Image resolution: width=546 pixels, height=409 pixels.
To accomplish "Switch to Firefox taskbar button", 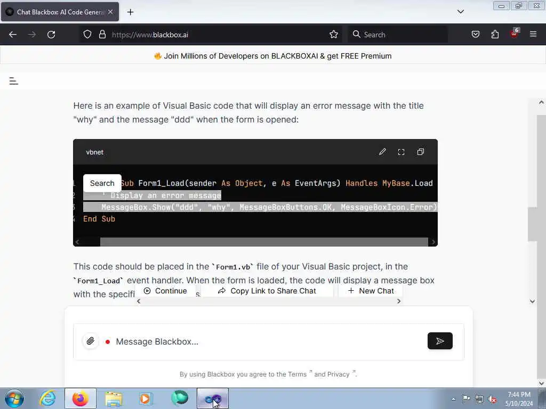I will click(81, 398).
